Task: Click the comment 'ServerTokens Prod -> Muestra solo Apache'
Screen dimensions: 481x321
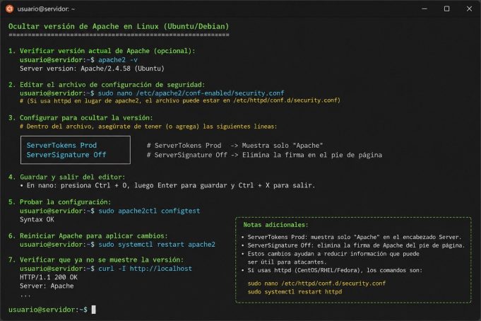Action: pos(234,145)
